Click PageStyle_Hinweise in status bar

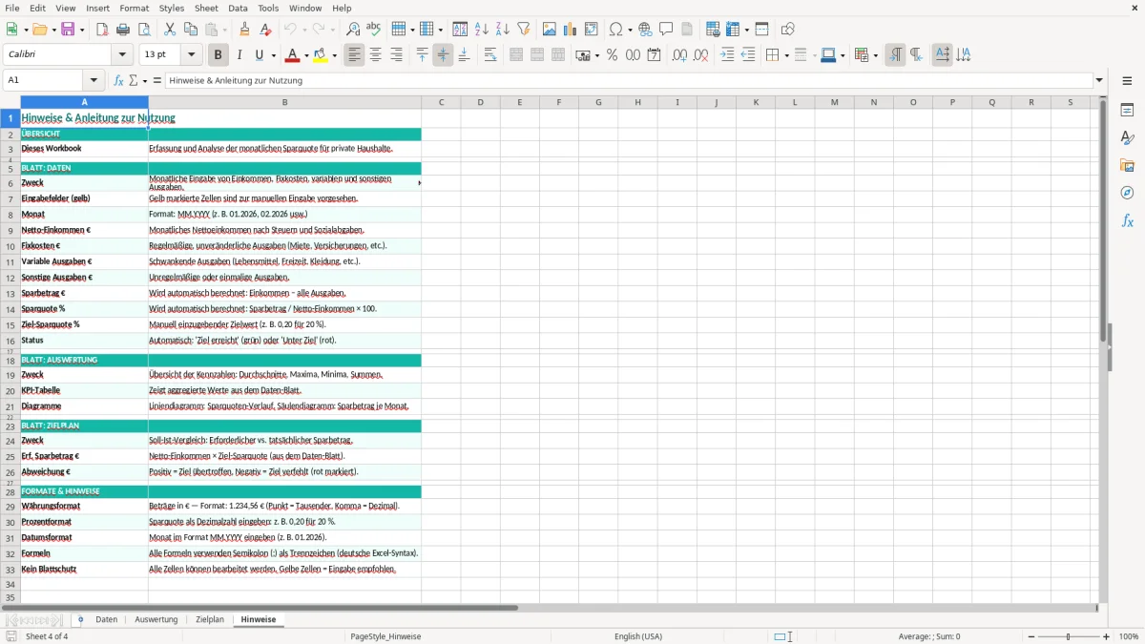[385, 636]
